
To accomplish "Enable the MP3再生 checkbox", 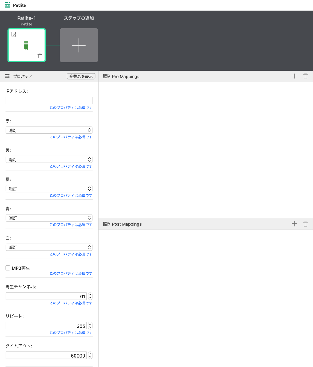I will pos(8,268).
